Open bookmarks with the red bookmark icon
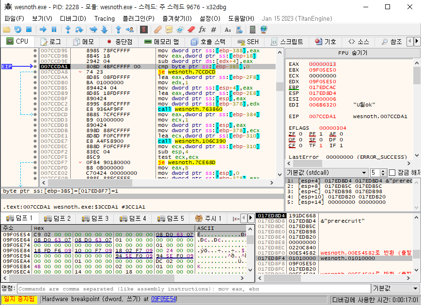 coord(191,30)
